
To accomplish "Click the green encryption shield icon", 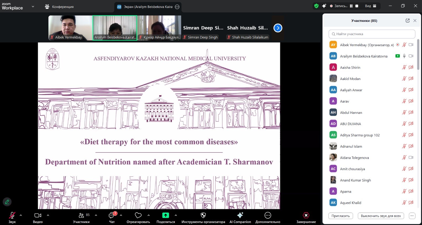I will pos(316,6).
